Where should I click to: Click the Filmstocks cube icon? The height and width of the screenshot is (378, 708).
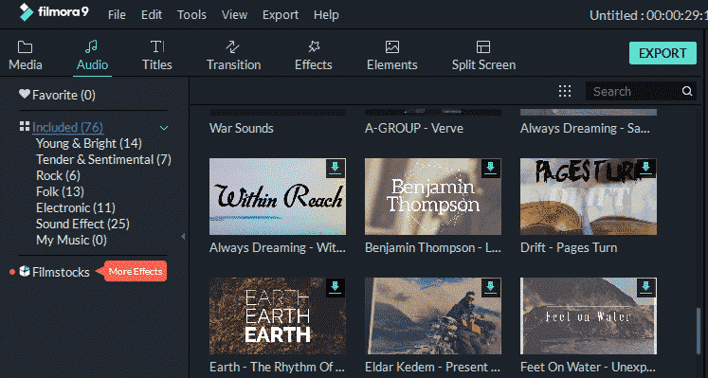25,271
